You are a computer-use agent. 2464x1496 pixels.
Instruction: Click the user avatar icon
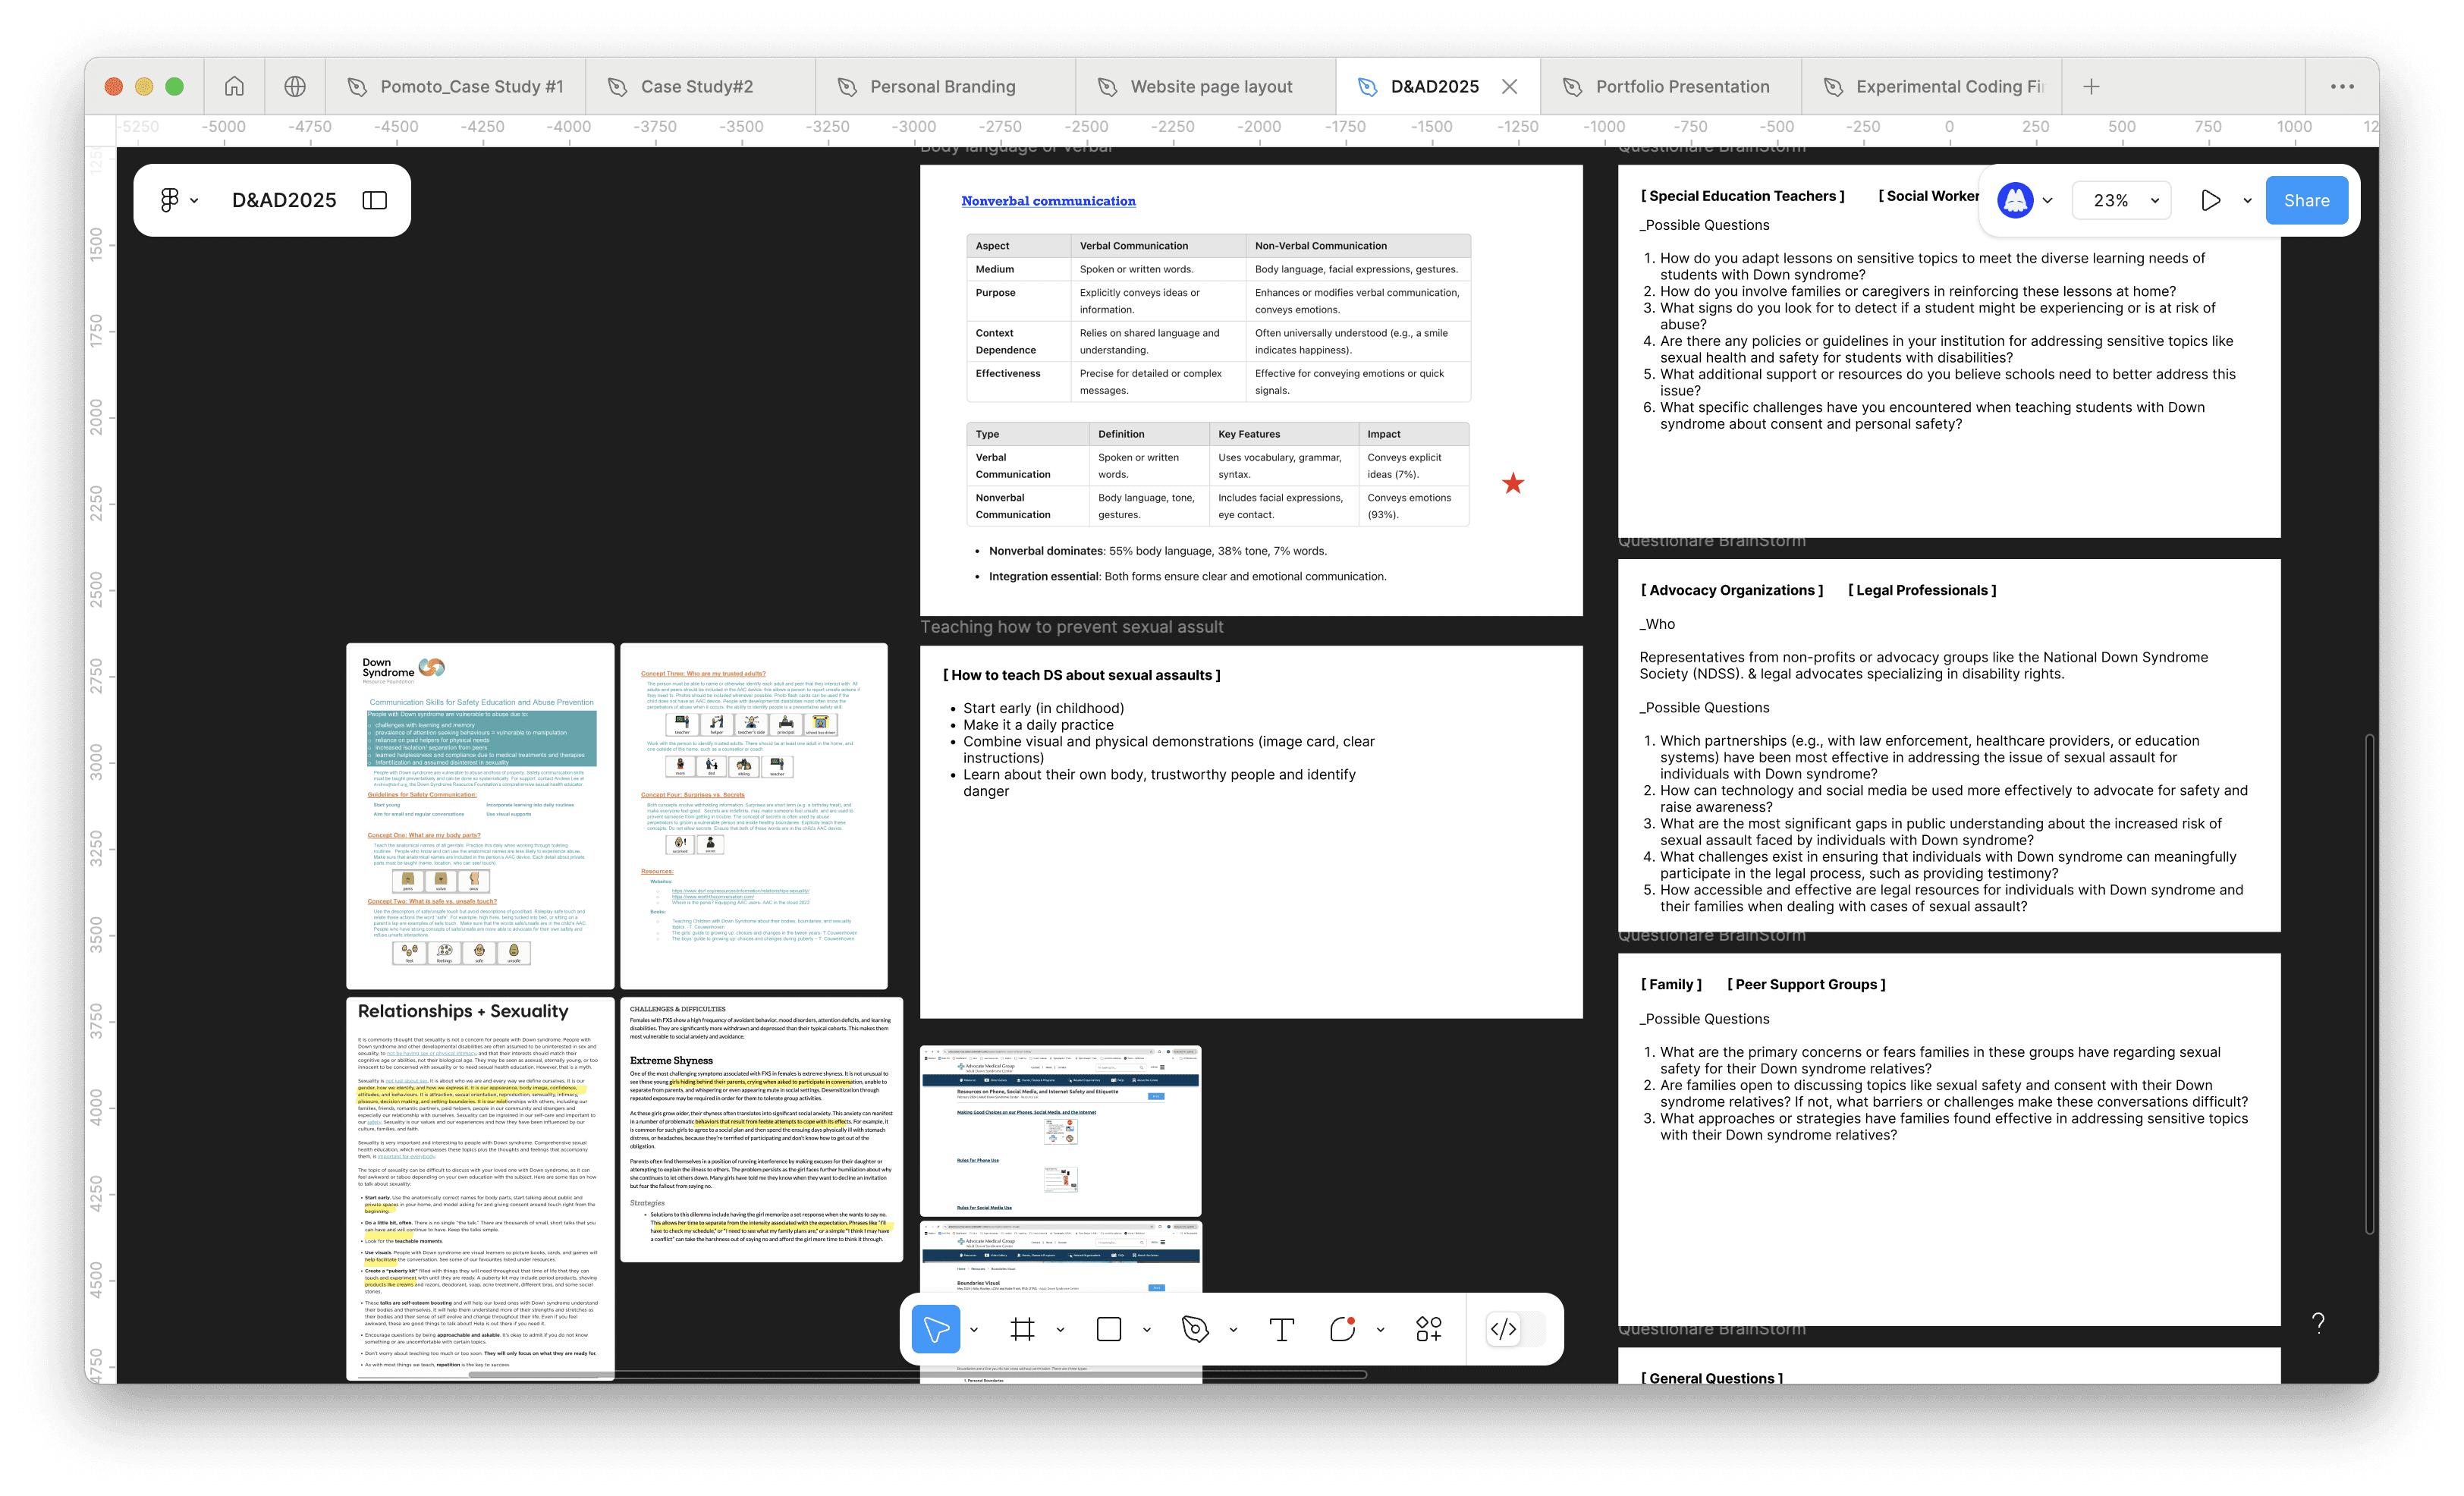(x=2015, y=200)
